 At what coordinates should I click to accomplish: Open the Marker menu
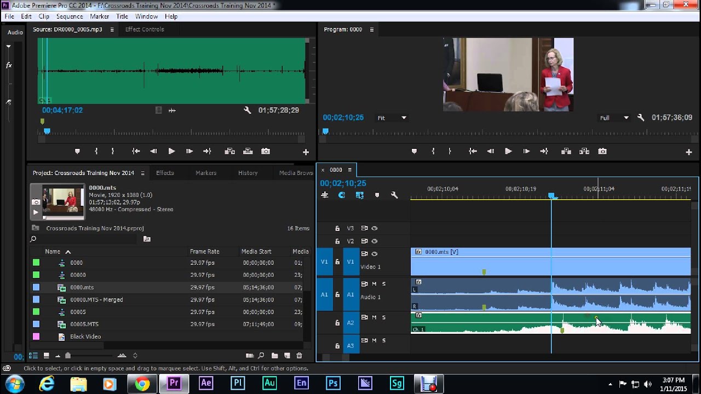[100, 16]
